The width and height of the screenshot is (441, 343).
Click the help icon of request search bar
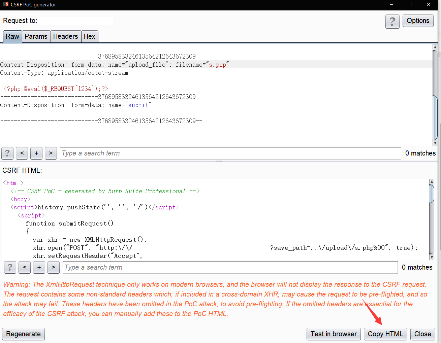pyautogui.click(x=7, y=153)
